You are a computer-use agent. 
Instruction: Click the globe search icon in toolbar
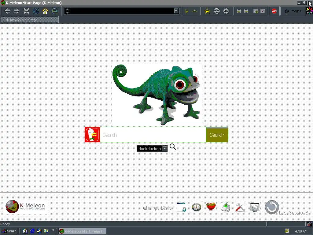tap(54, 11)
